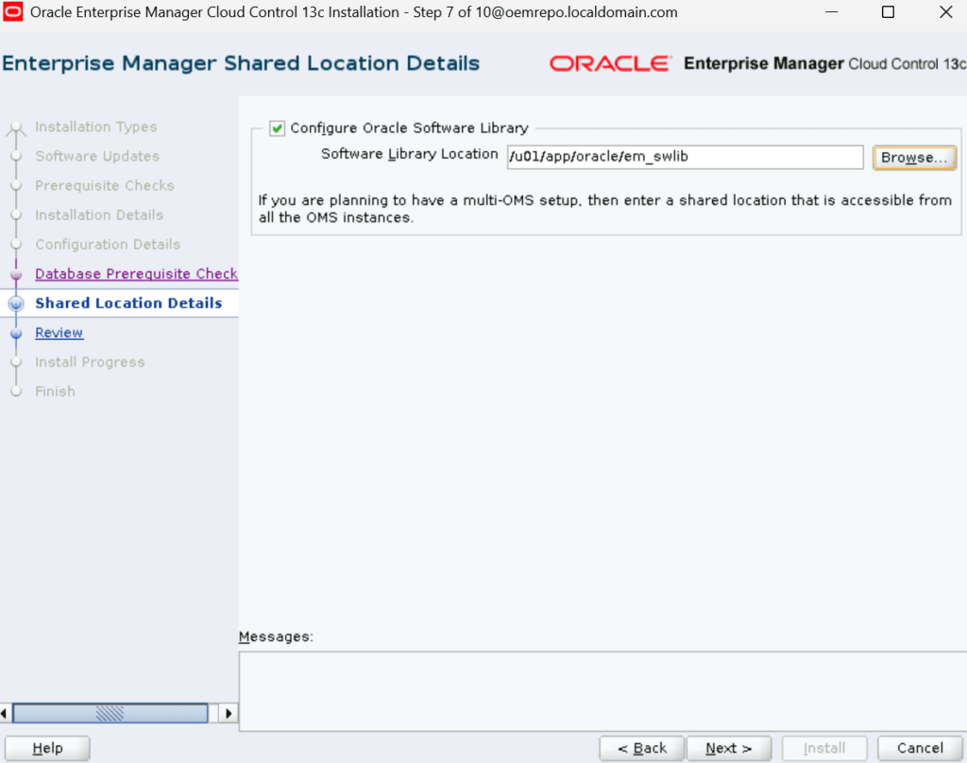Click the Installation Details step label
The image size is (967, 763).
[x=99, y=214]
